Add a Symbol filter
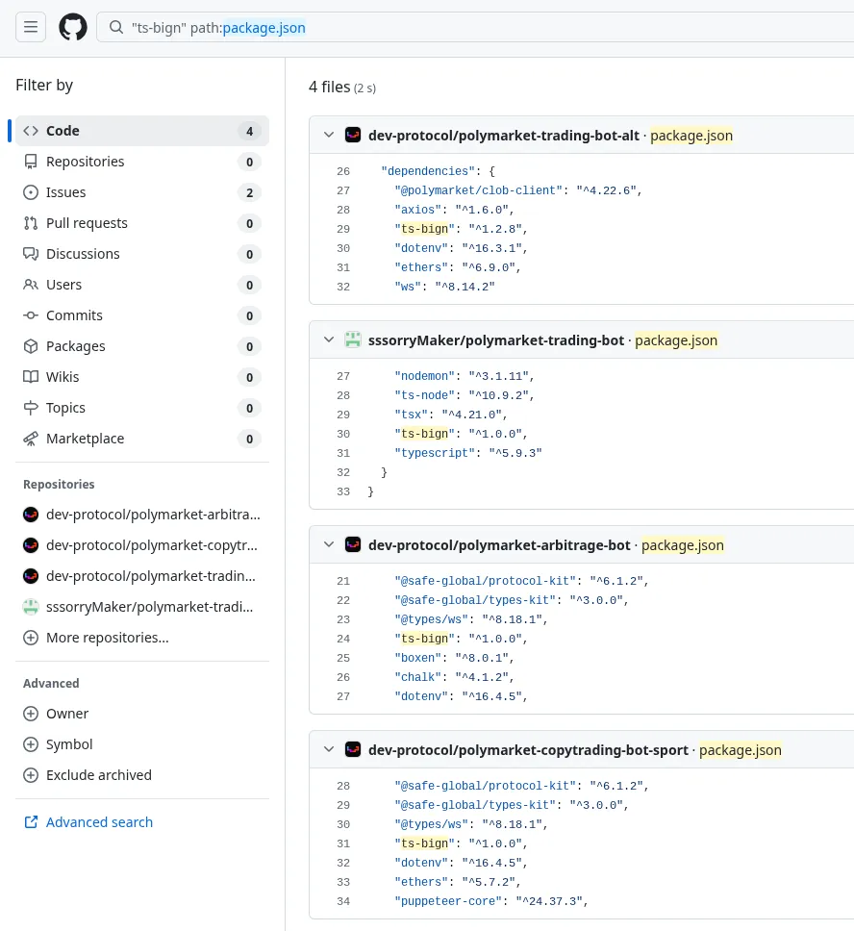Screen dimensions: 854x931 point(68,743)
